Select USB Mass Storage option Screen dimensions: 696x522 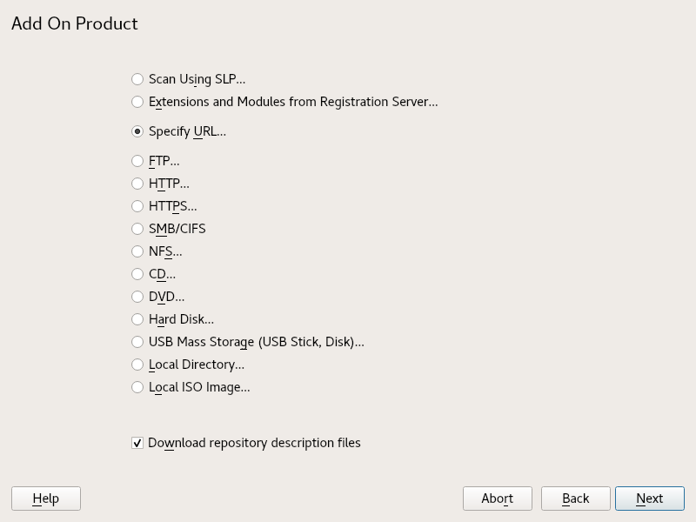(x=137, y=342)
